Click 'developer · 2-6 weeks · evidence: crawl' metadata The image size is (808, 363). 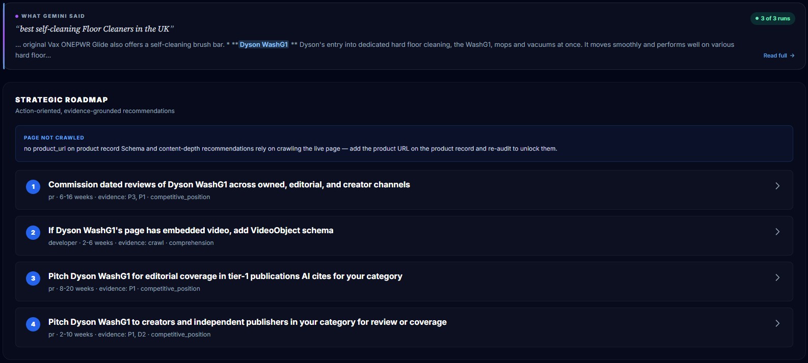131,243
